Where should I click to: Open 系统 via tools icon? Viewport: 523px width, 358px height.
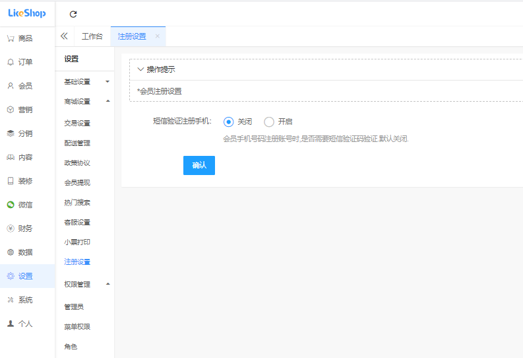pyautogui.click(x=11, y=300)
